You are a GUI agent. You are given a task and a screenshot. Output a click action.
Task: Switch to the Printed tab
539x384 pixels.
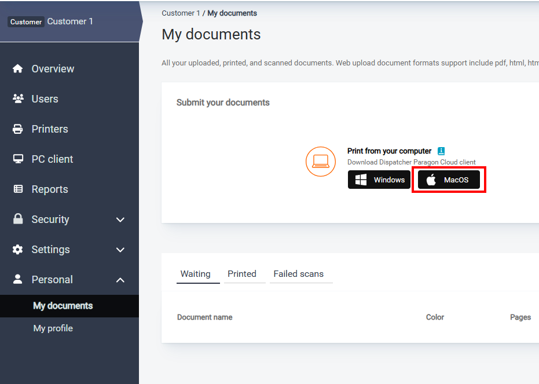(x=241, y=274)
